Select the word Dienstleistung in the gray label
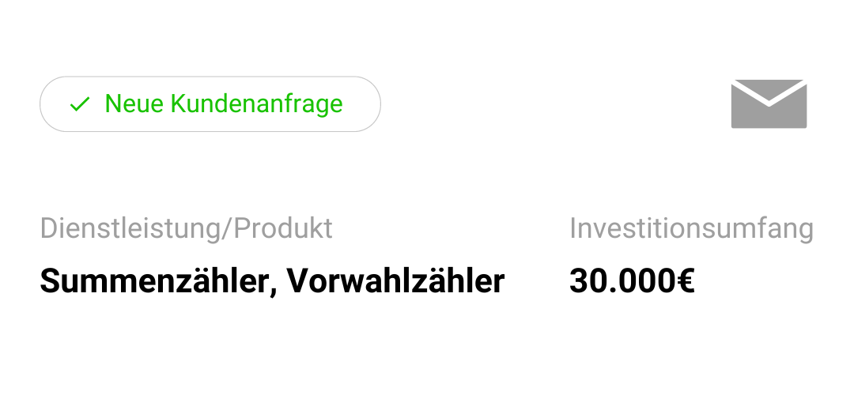 (x=131, y=228)
